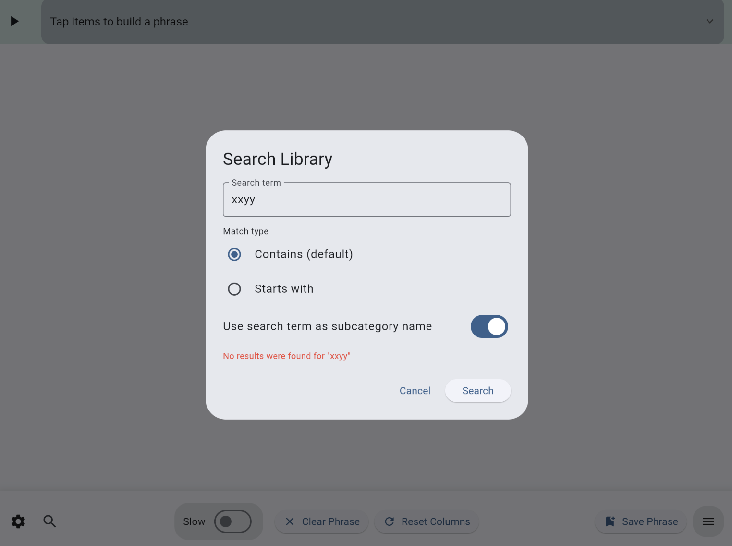The width and height of the screenshot is (732, 546).
Task: Open the hamburger menu icon
Action: [x=708, y=521]
